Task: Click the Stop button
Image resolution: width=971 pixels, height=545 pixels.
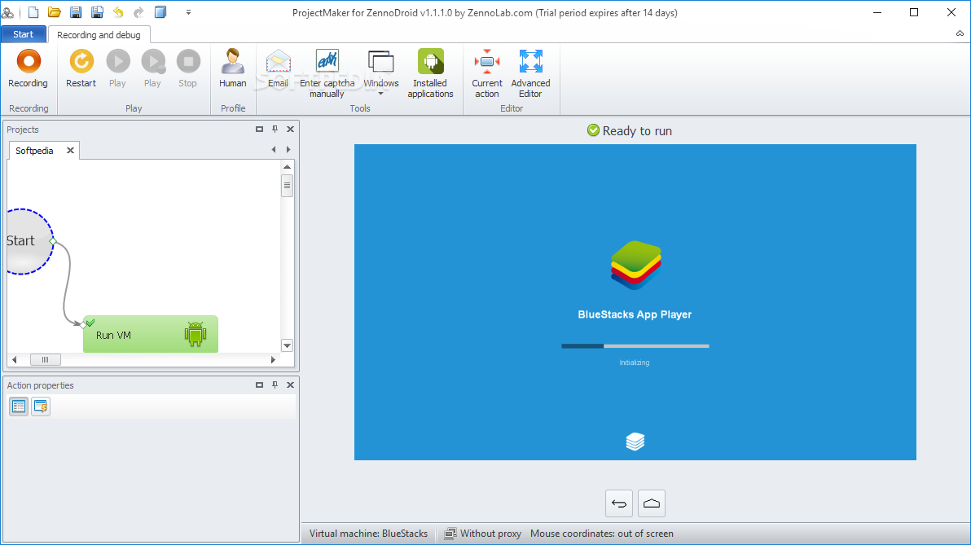Action: (188, 68)
